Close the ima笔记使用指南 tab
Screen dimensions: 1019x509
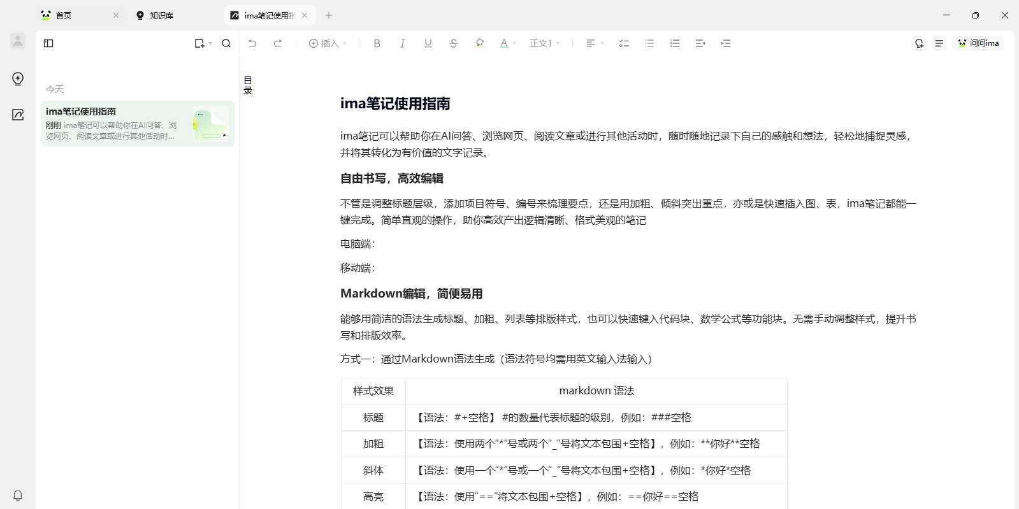(x=305, y=15)
